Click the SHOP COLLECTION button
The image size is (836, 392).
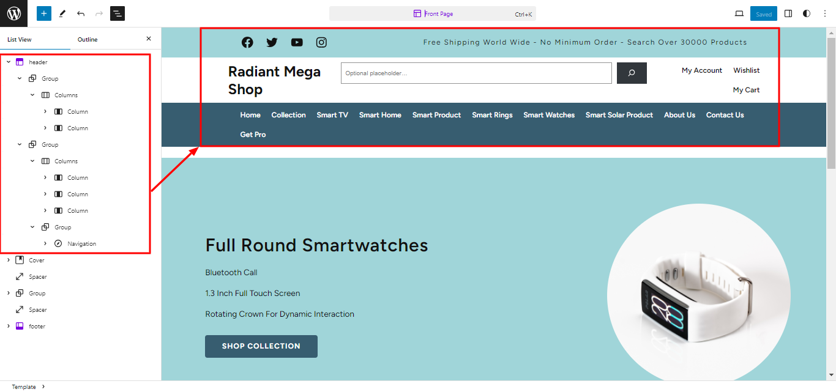coord(261,346)
